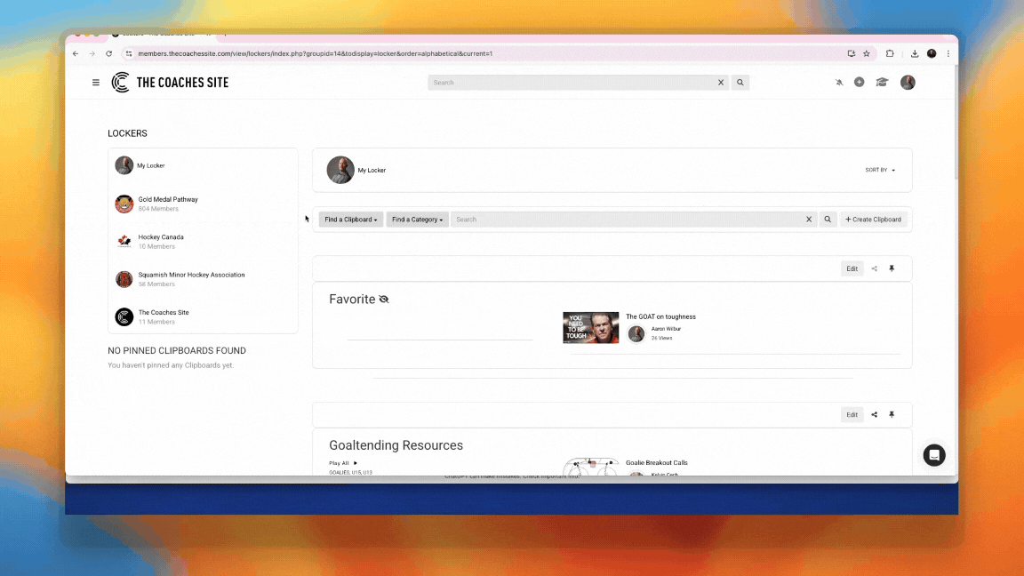The image size is (1024, 576).
Task: Open the graduation cap courses icon
Action: coord(882,83)
